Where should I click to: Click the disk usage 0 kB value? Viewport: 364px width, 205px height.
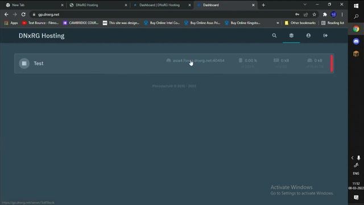[x=318, y=61]
